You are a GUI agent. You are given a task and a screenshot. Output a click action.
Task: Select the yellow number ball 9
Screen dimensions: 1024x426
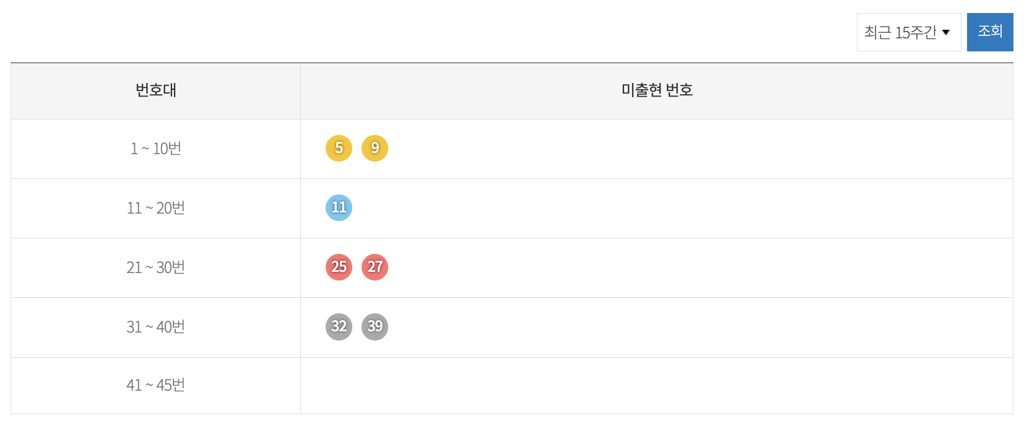click(375, 149)
